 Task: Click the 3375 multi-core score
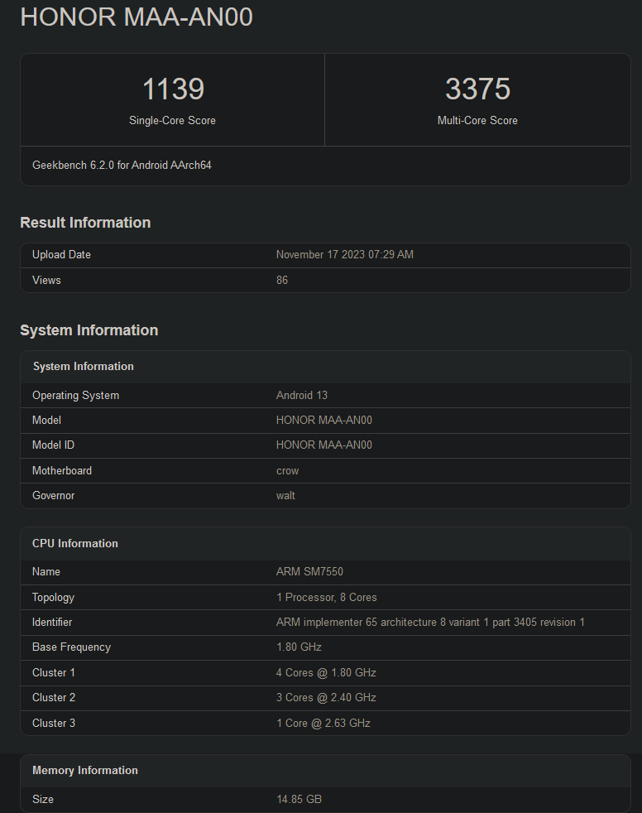[x=477, y=89]
